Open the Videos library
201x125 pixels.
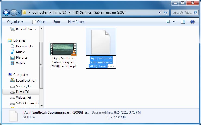21,63
